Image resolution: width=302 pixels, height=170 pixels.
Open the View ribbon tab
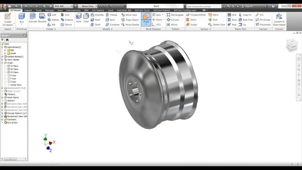pos(60,10)
